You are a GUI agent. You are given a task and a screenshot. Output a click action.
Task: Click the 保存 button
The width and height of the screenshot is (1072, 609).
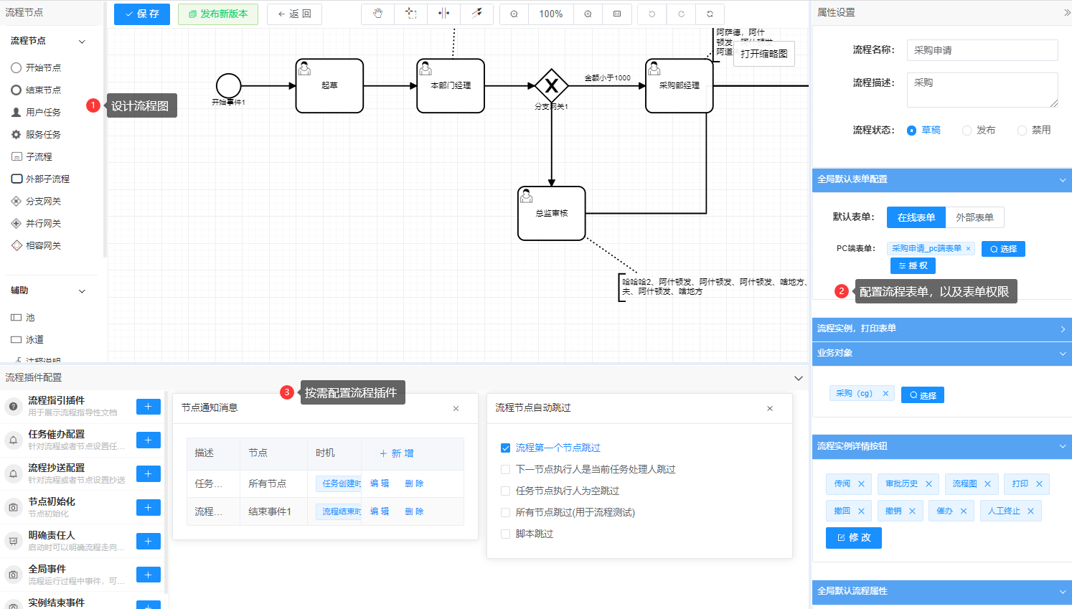tap(142, 14)
